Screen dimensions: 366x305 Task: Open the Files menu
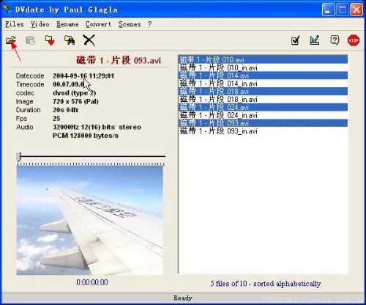[15, 24]
